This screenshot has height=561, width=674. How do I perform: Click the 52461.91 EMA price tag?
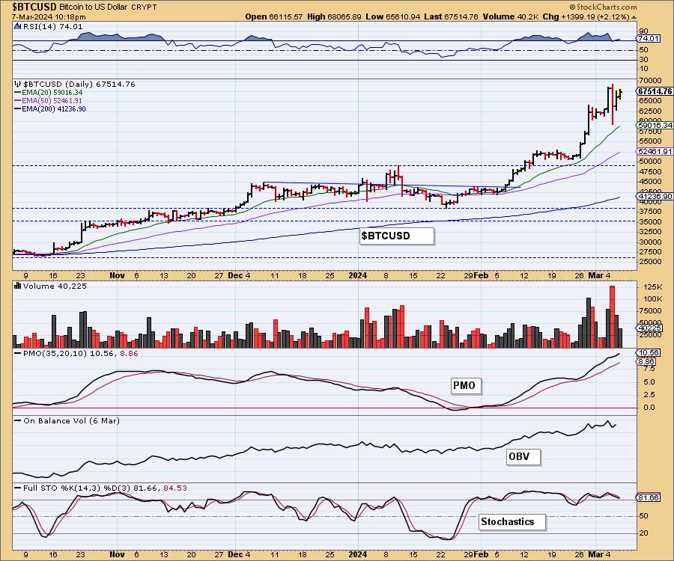coord(655,152)
